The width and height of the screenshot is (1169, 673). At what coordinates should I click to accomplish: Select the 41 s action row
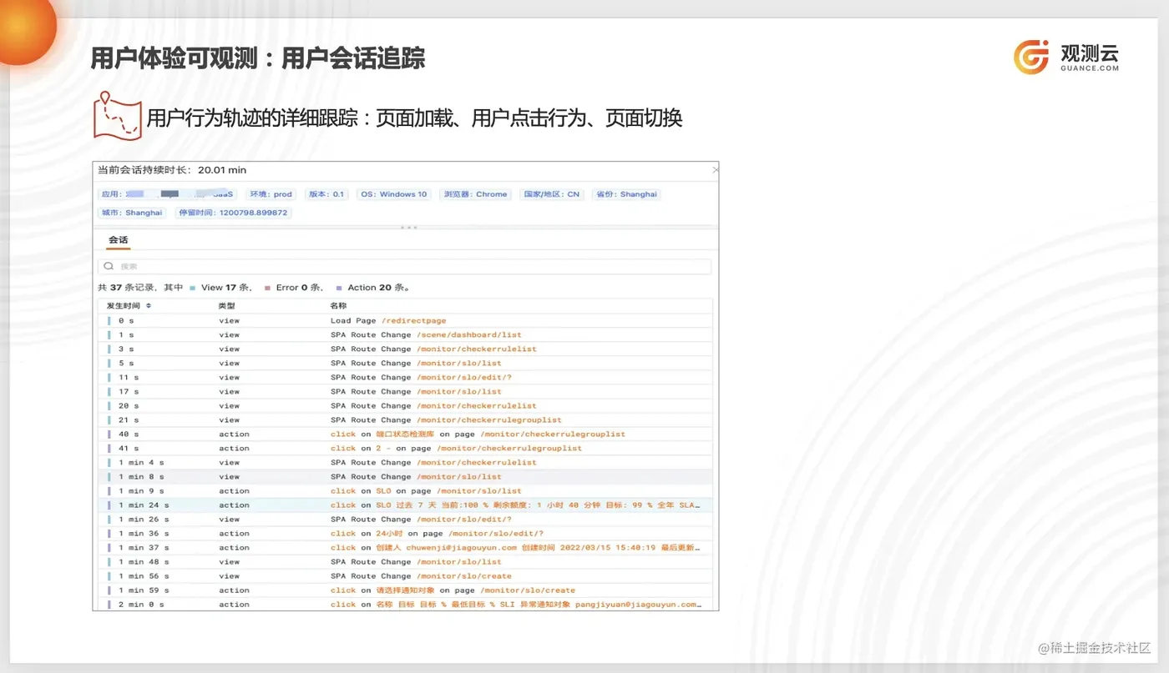tap(407, 448)
